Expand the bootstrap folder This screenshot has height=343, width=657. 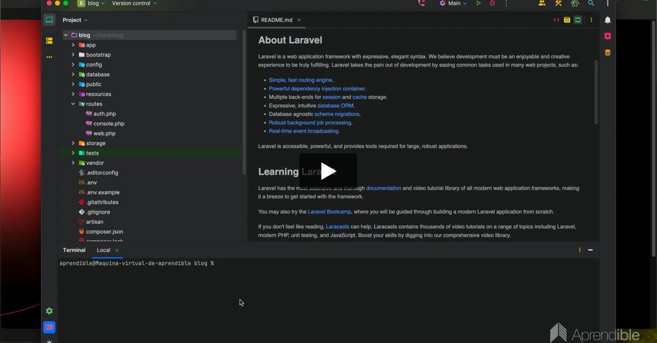click(x=73, y=55)
